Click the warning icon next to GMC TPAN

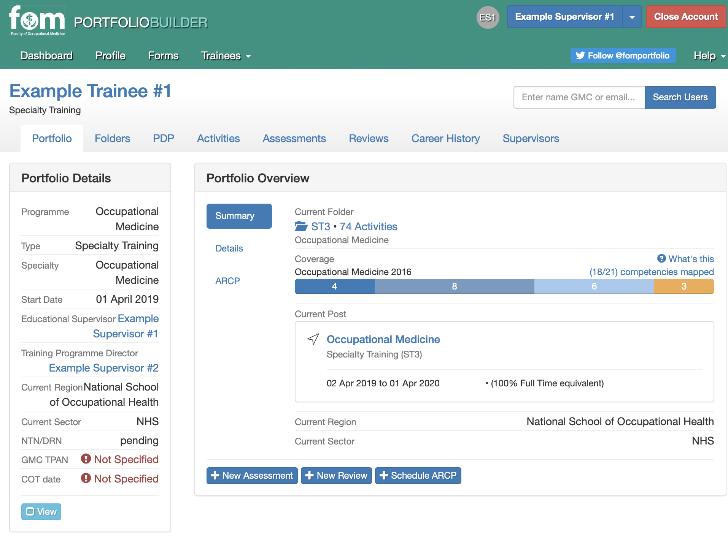point(86,459)
